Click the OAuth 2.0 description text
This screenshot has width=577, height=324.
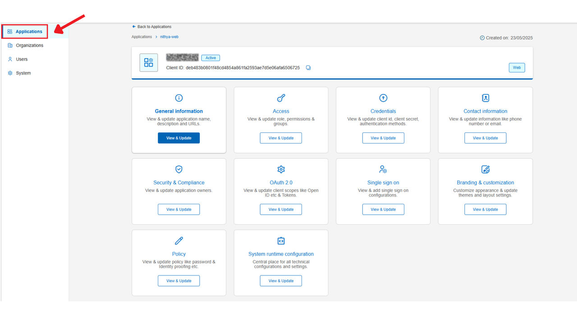tap(281, 193)
